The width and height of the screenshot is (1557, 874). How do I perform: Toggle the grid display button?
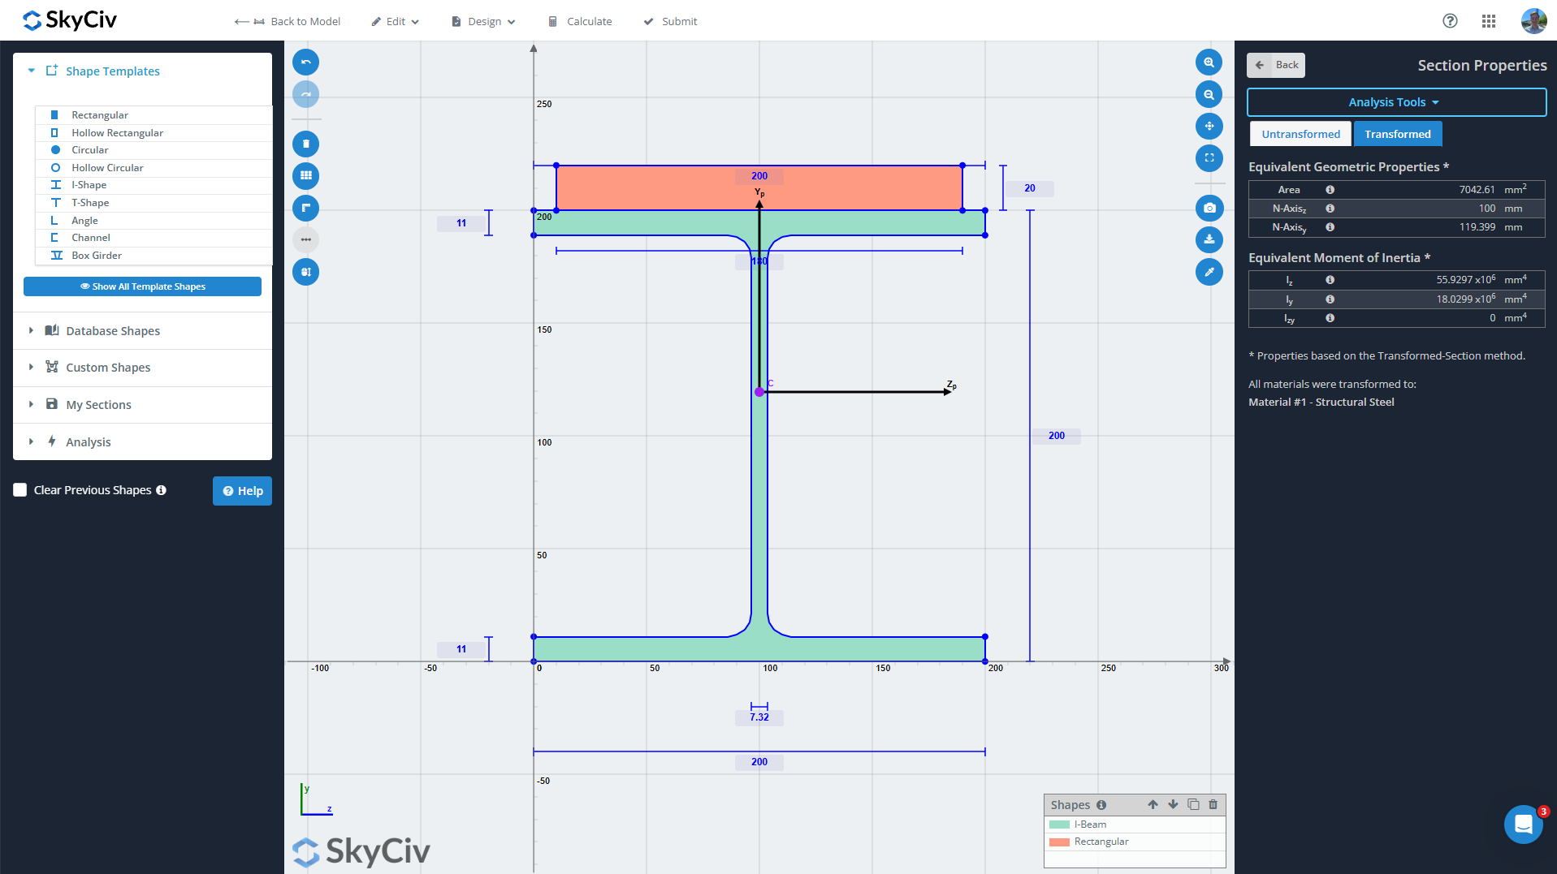(x=305, y=175)
